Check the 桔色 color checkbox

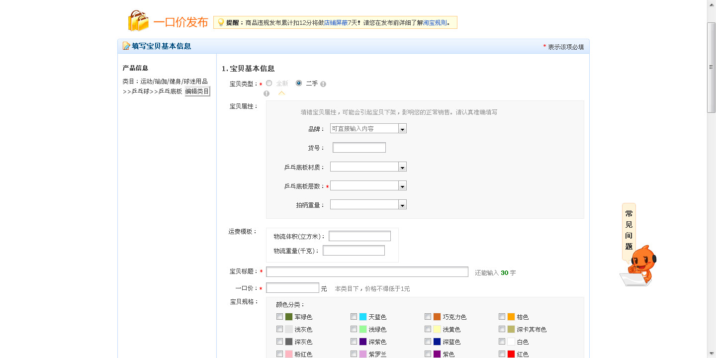click(502, 317)
